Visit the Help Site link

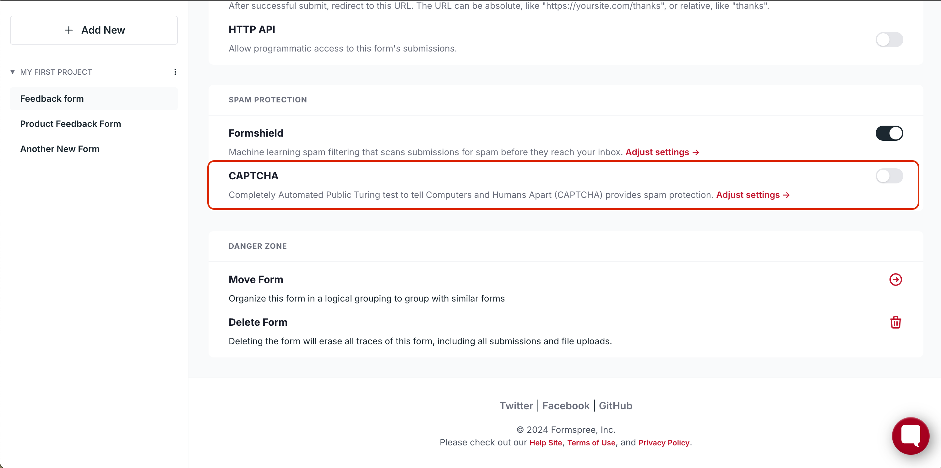545,443
